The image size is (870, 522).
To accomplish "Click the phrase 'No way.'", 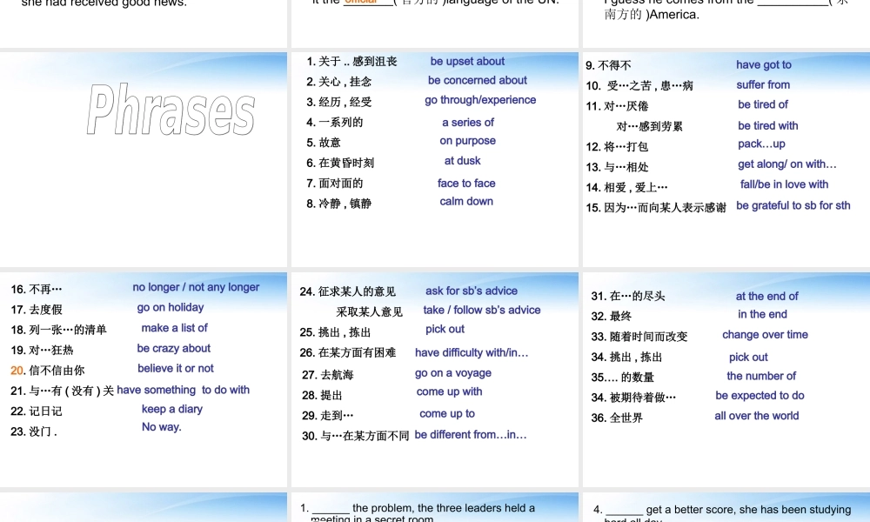I will pos(162,427).
